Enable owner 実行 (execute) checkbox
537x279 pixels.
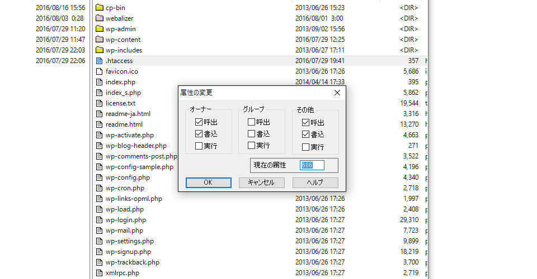[x=199, y=146]
